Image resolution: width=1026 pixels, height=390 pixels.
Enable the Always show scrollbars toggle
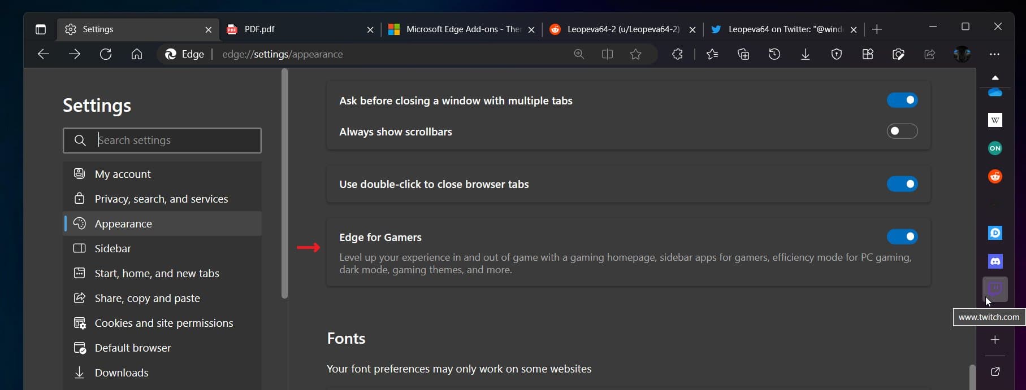pos(902,132)
